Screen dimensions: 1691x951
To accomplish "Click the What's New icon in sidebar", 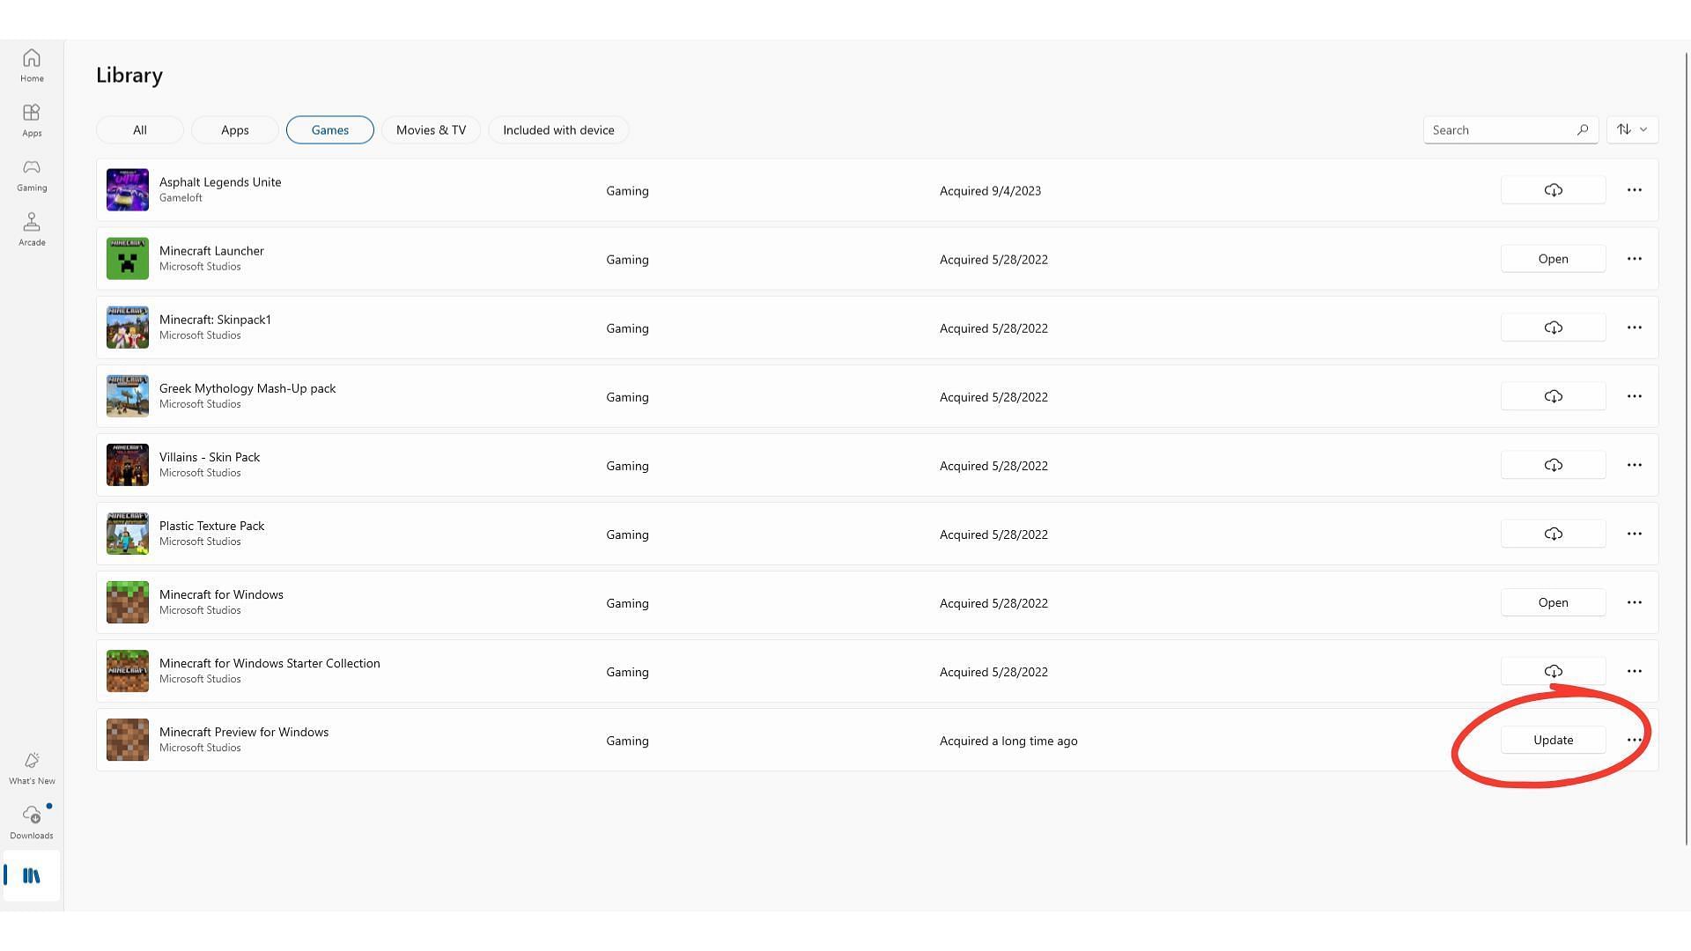I will click(32, 762).
